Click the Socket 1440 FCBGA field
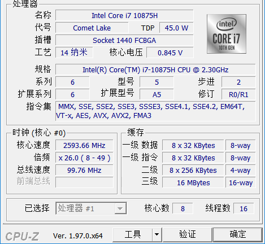Image resolution: width=265 pixels, height=244 pixels. [x=124, y=40]
